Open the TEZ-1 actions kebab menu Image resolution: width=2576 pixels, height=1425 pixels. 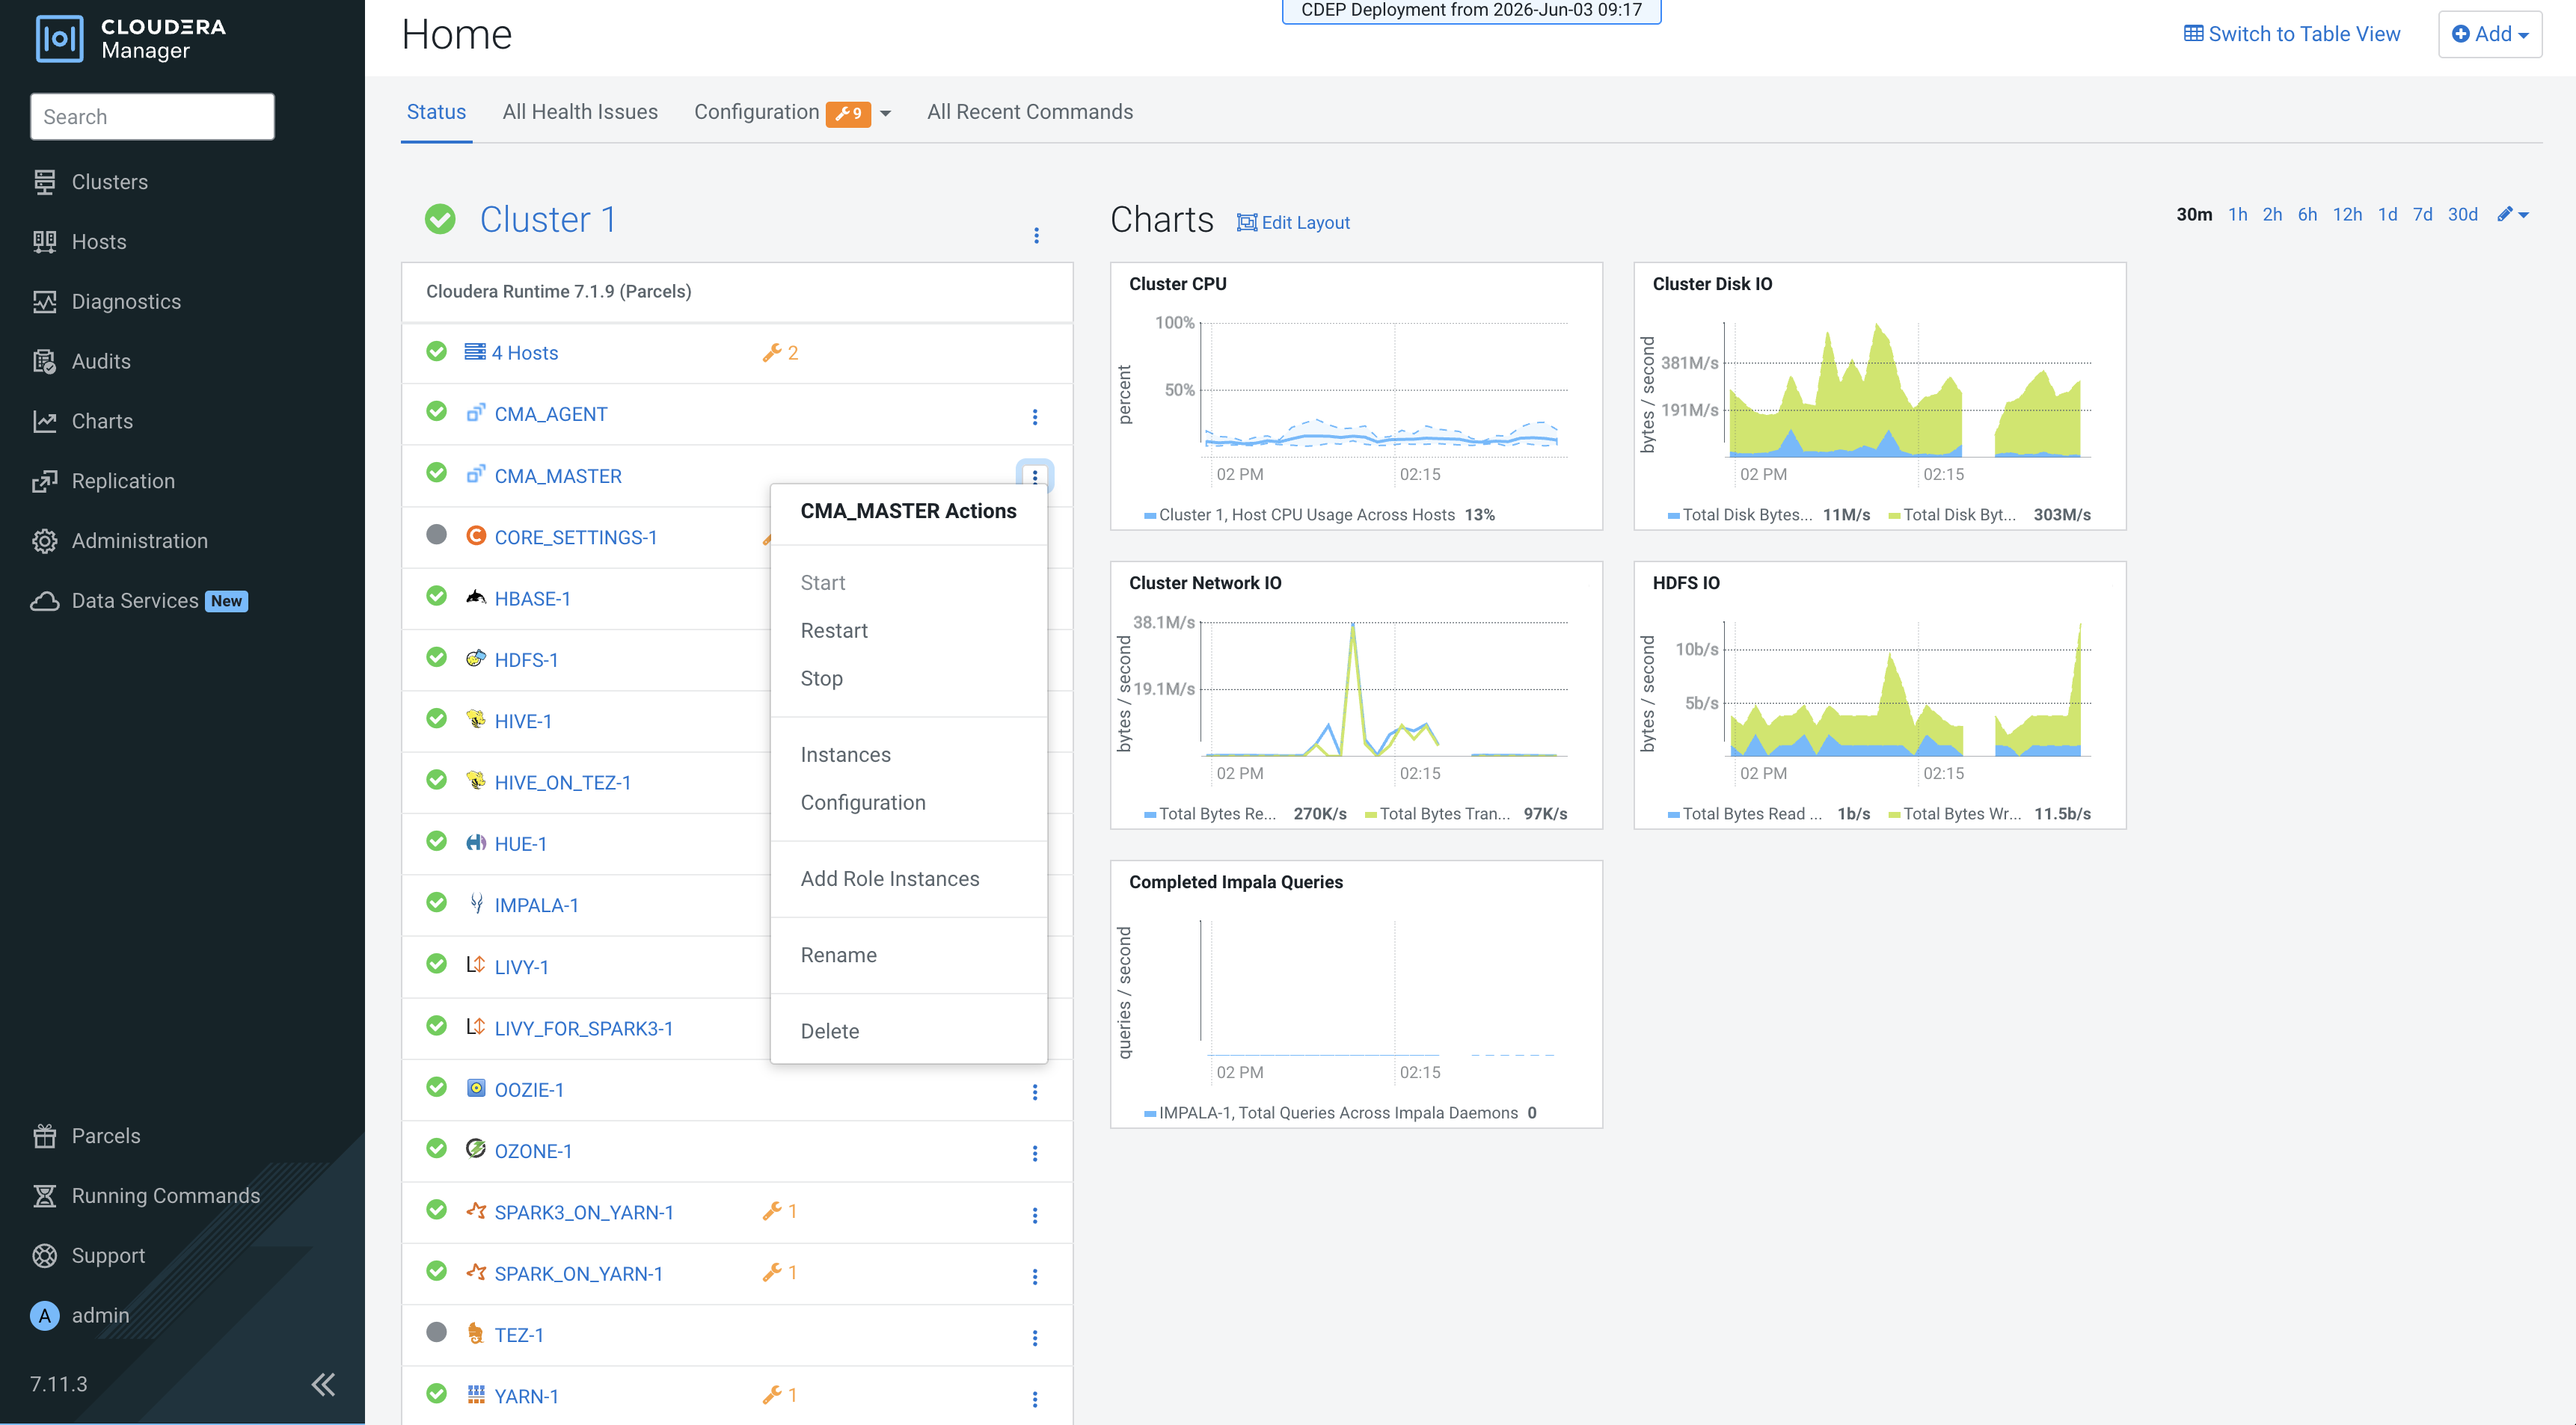click(1035, 1338)
